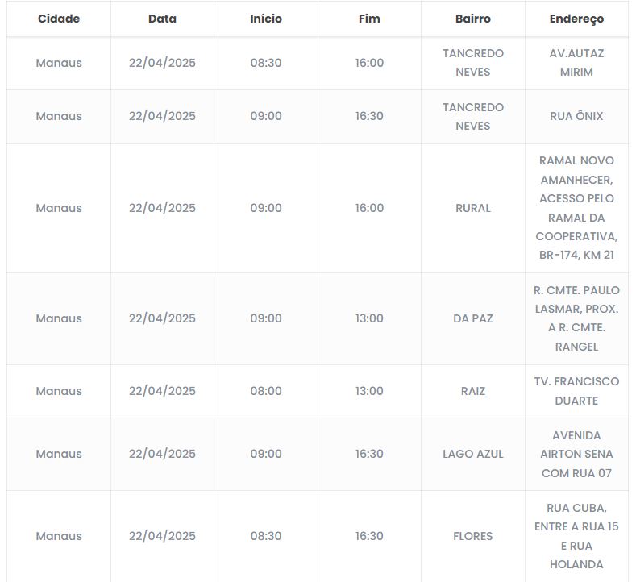
Task: Select the LAGO AZUL neighborhood cell
Action: pyautogui.click(x=473, y=454)
